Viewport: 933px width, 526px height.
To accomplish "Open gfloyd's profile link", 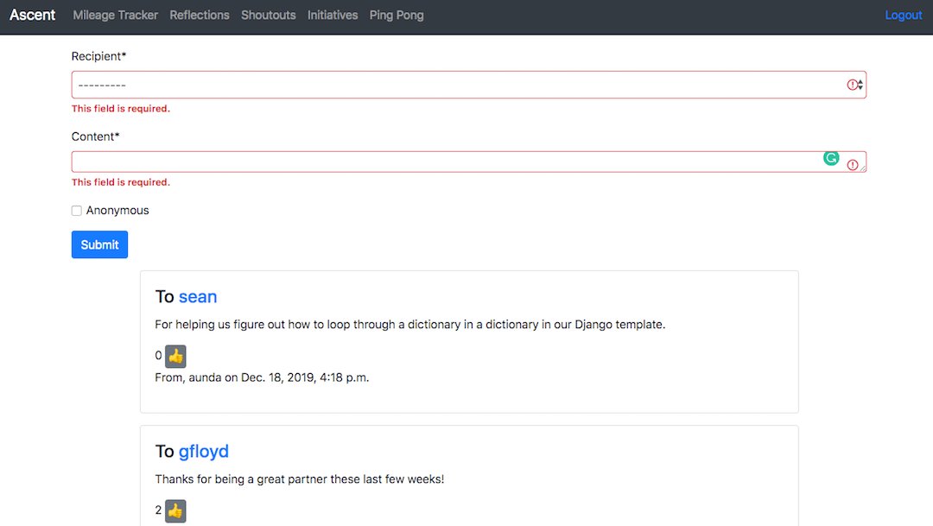I will pos(204,451).
